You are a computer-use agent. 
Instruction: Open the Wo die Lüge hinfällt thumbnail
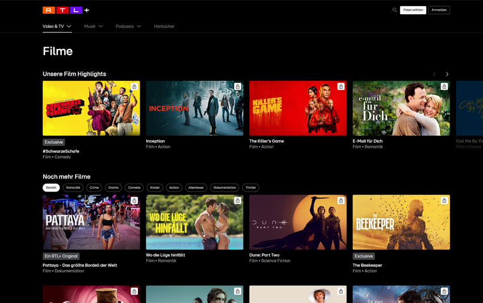coord(195,222)
